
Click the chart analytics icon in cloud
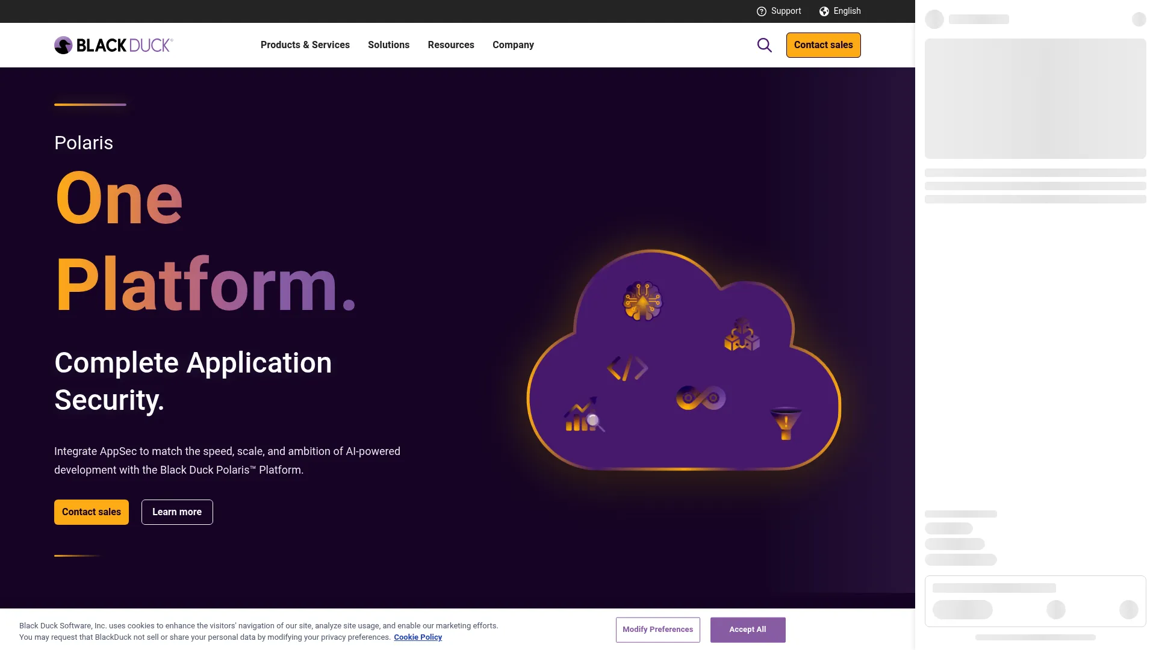point(584,414)
